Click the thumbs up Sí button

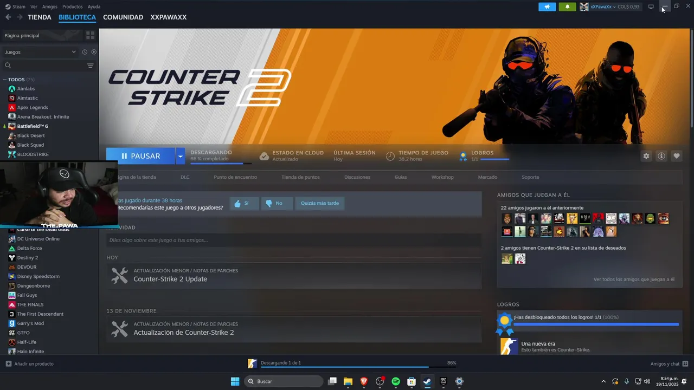(x=244, y=203)
